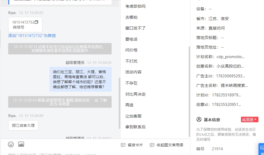Screen dimensions: 264x155
Task: Select the quick phrase 要电话
Action: [x=131, y=39]
